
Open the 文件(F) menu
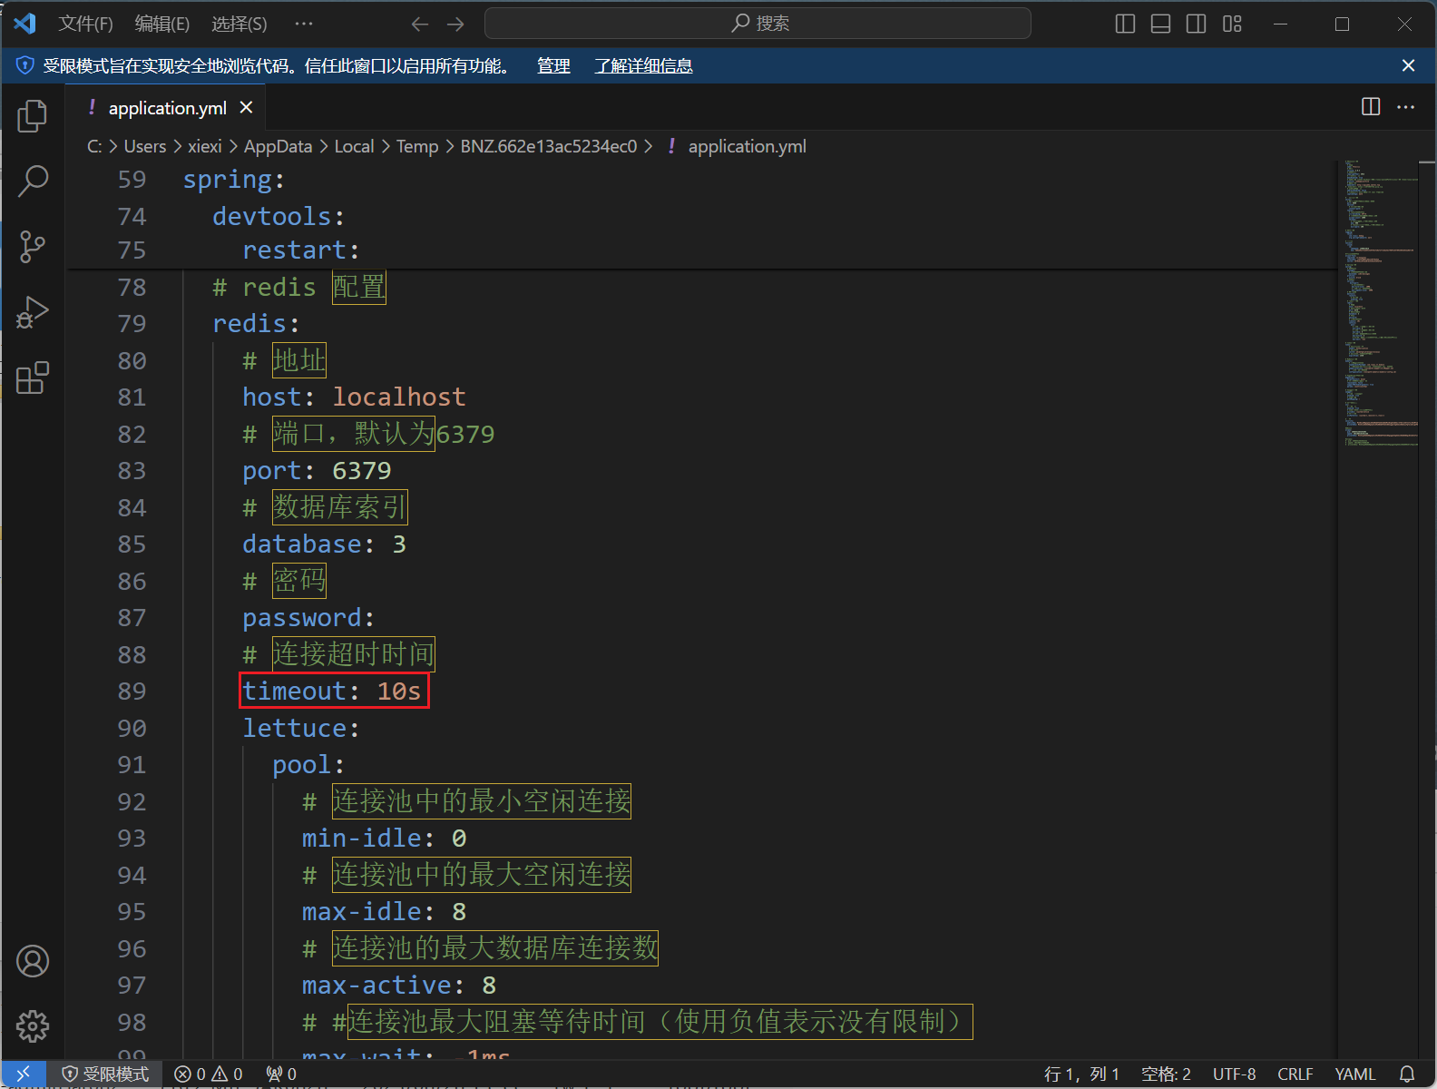click(x=86, y=24)
